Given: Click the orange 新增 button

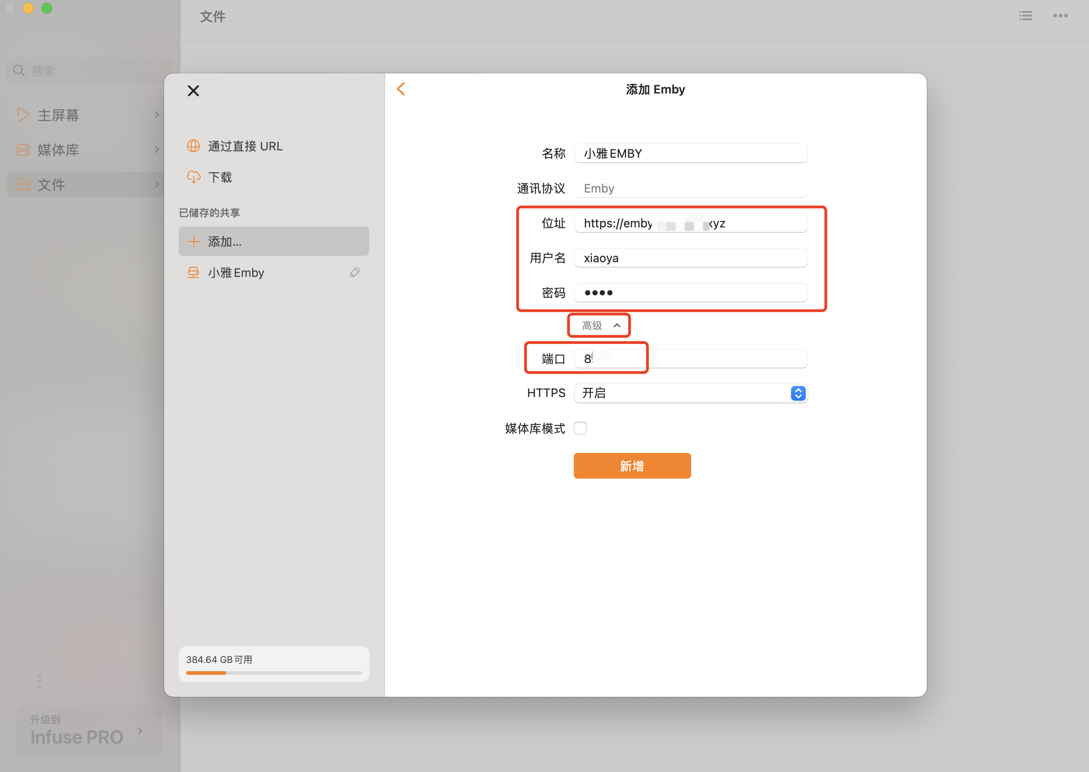Looking at the screenshot, I should pyautogui.click(x=632, y=466).
